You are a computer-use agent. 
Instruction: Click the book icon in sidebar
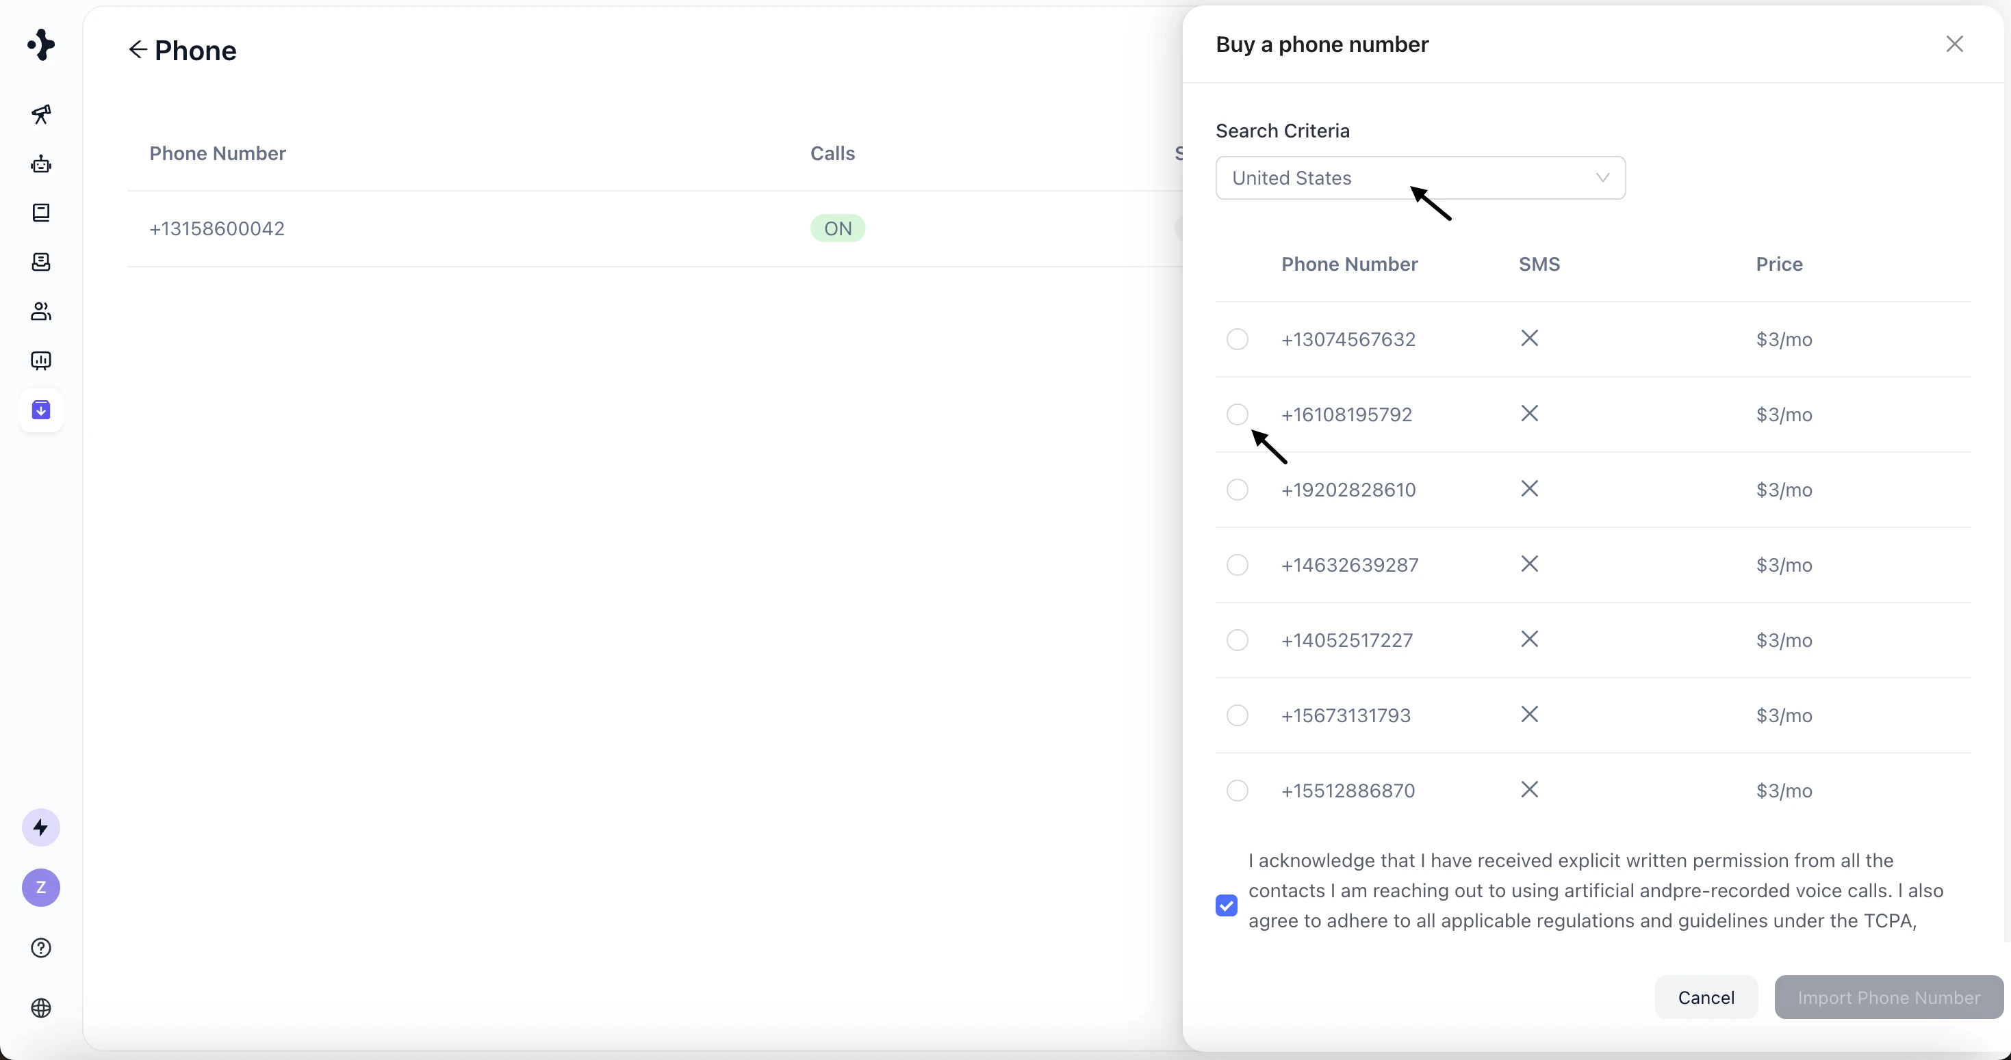[x=40, y=213]
